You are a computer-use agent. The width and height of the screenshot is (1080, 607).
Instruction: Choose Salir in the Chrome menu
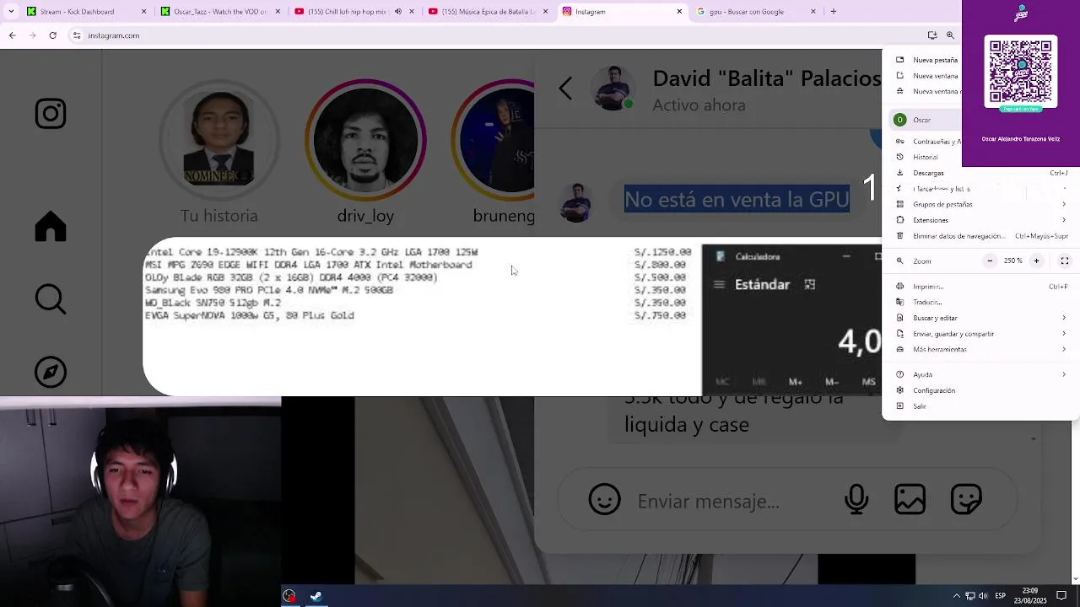(x=980, y=406)
